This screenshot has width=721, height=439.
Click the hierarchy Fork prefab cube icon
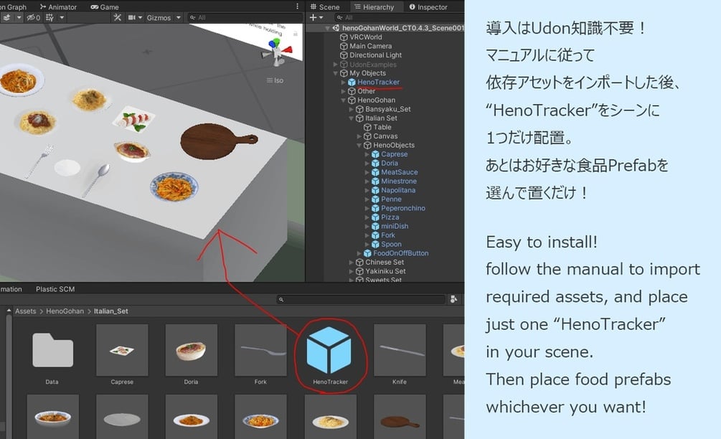pyautogui.click(x=375, y=235)
